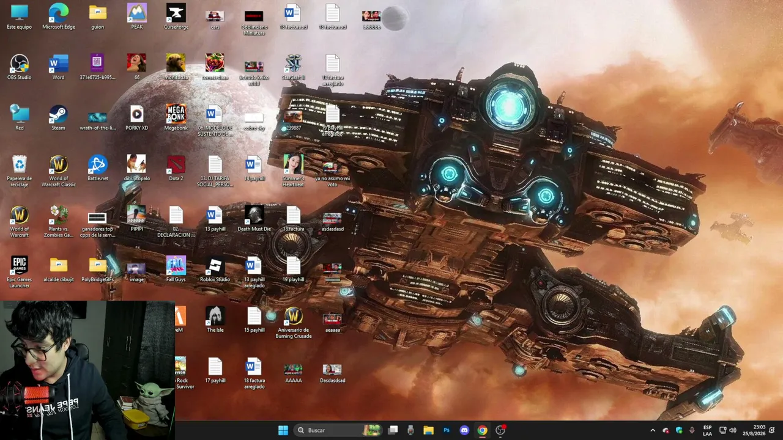Open Discord from the taskbar

pos(464,430)
